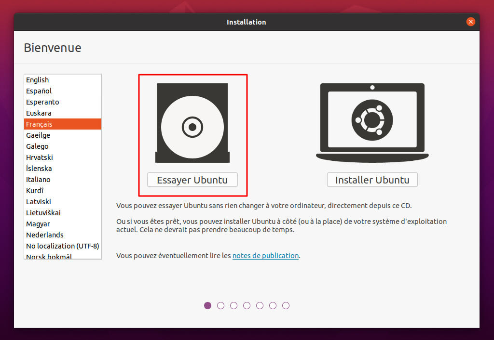This screenshot has height=340, width=494.
Task: Select English in the language list
Action: click(63, 80)
